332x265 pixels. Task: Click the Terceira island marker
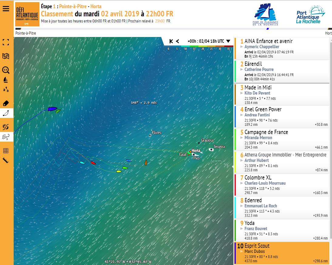[x=211, y=149]
